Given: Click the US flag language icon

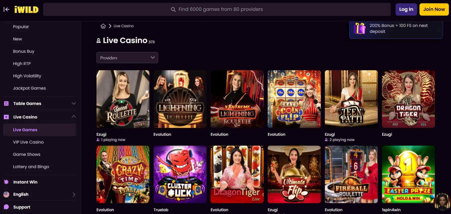Looking at the screenshot, I should [6, 194].
